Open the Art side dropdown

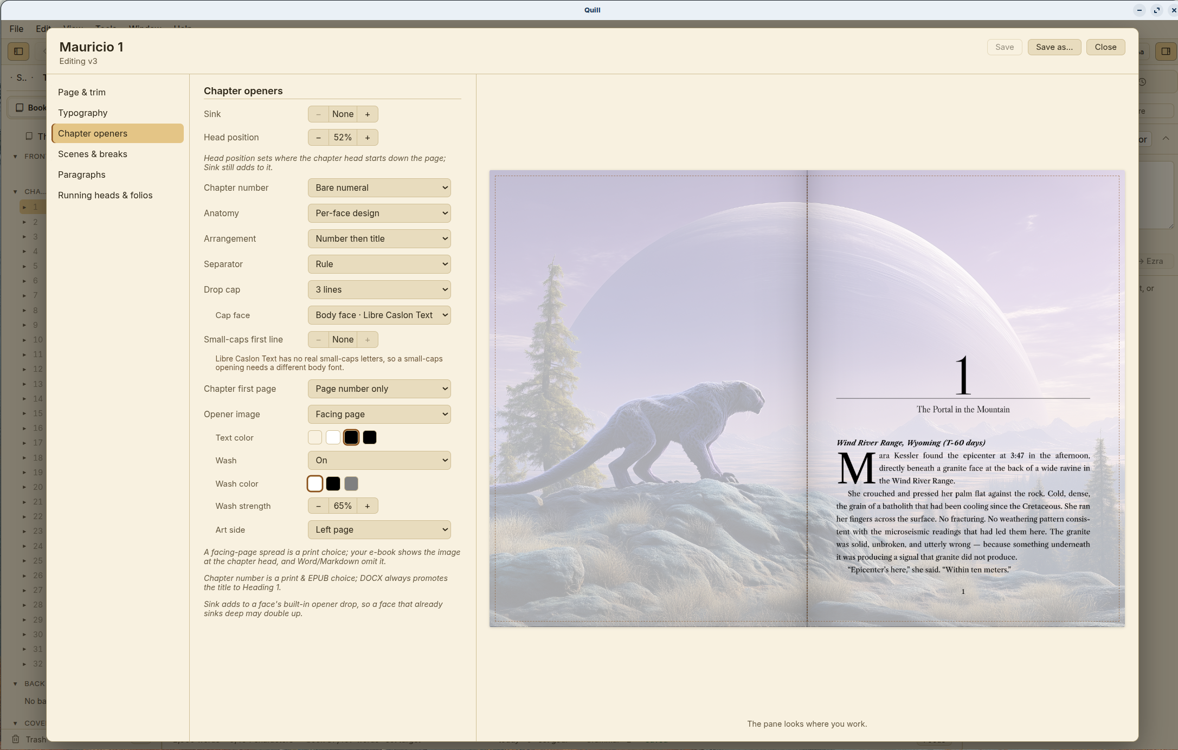(x=379, y=530)
